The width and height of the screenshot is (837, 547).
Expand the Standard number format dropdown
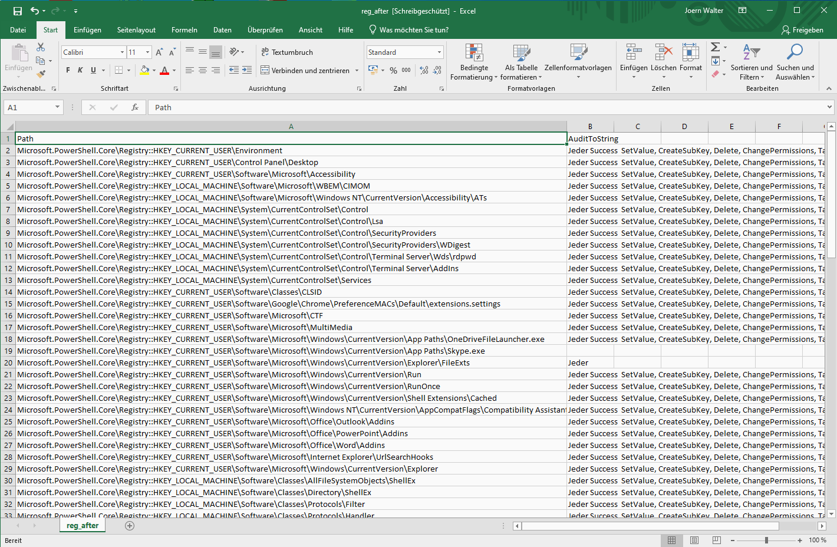tap(439, 52)
